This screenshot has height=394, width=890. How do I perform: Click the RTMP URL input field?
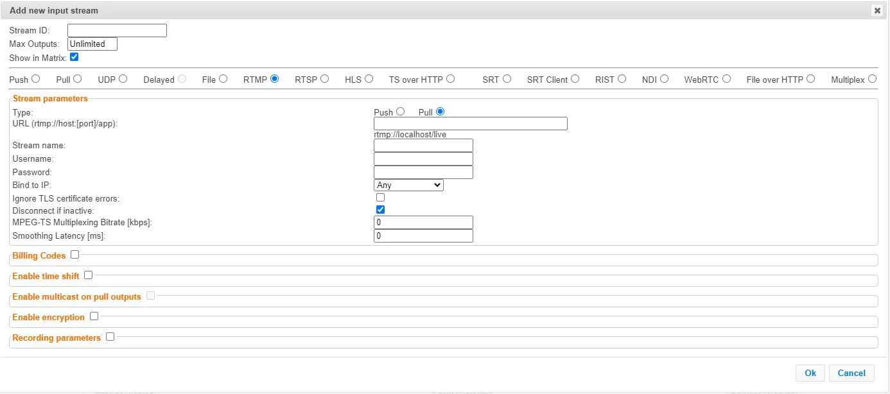click(x=471, y=123)
